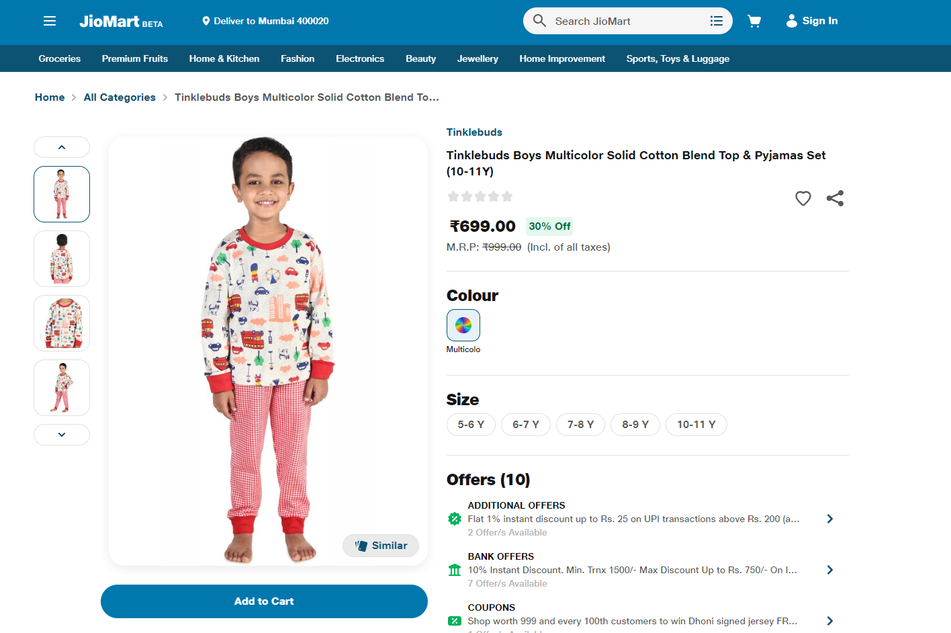Select size 7-8 Y

click(x=580, y=425)
